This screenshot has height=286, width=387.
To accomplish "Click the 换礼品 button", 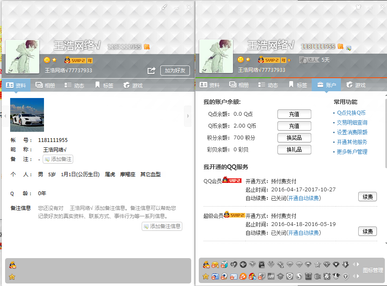I will tap(294, 150).
